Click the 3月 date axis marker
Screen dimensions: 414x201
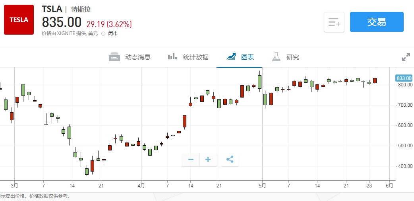point(14,185)
